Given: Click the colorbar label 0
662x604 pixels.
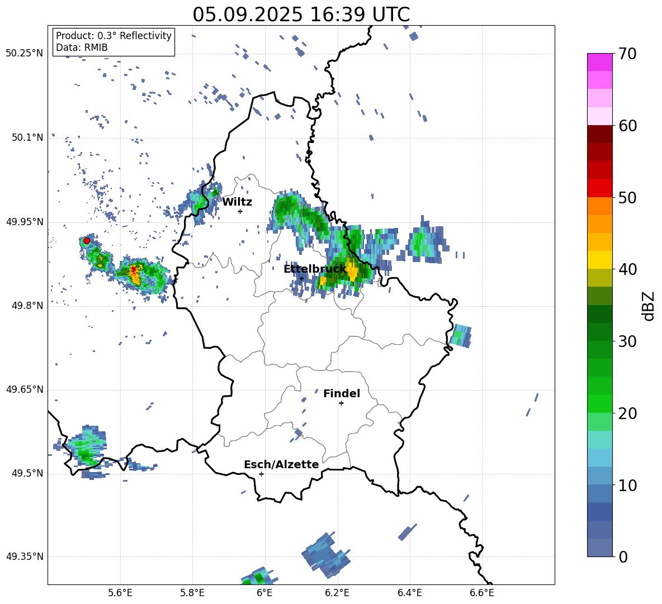Looking at the screenshot, I should tap(623, 557).
